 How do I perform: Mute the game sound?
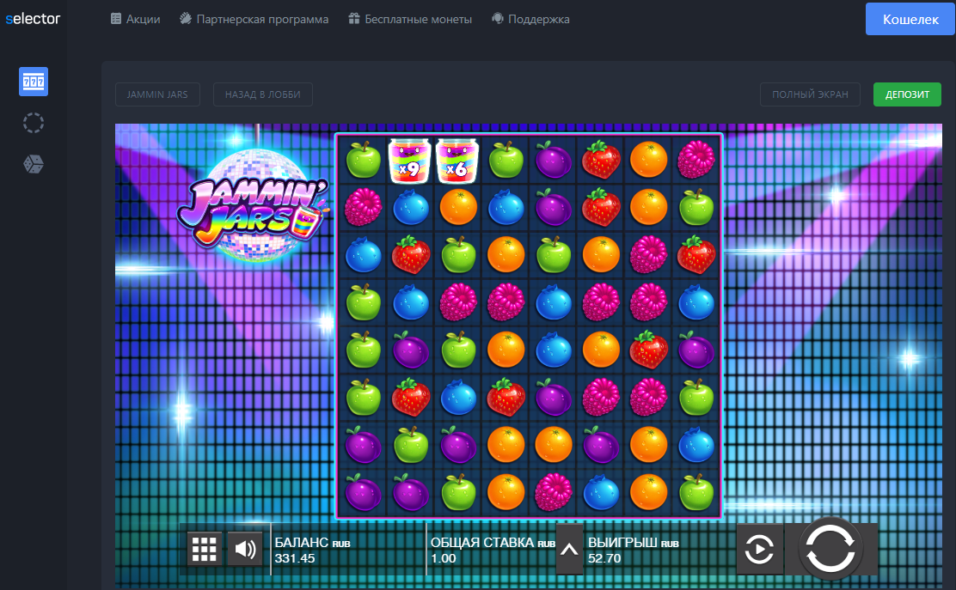[x=246, y=548]
